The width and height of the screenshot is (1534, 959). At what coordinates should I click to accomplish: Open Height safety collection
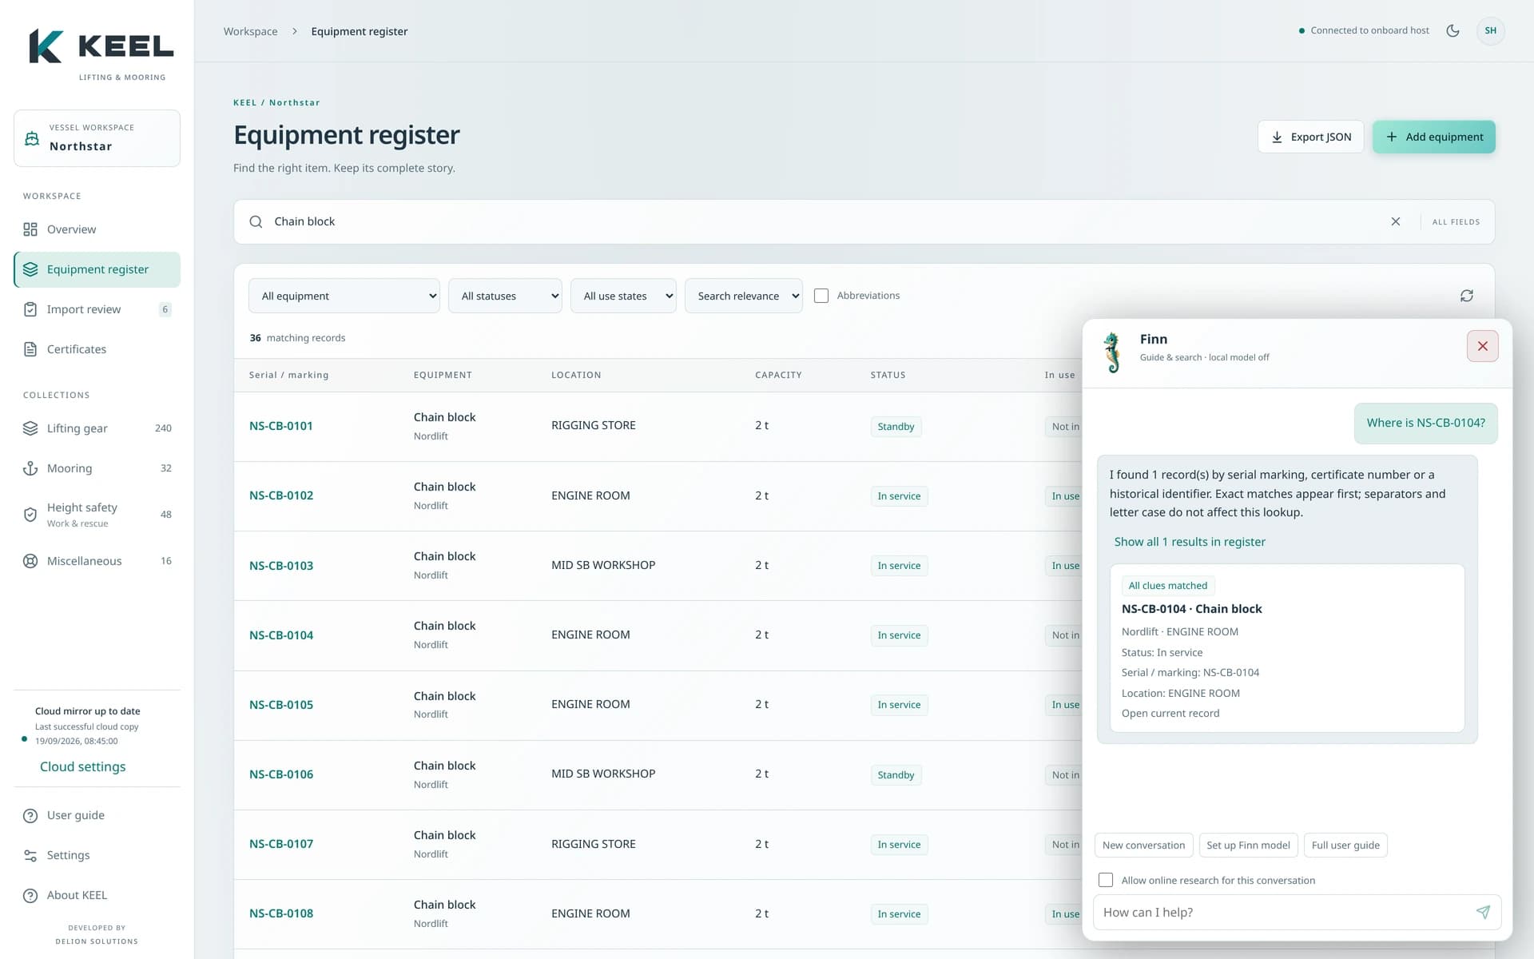click(x=97, y=515)
